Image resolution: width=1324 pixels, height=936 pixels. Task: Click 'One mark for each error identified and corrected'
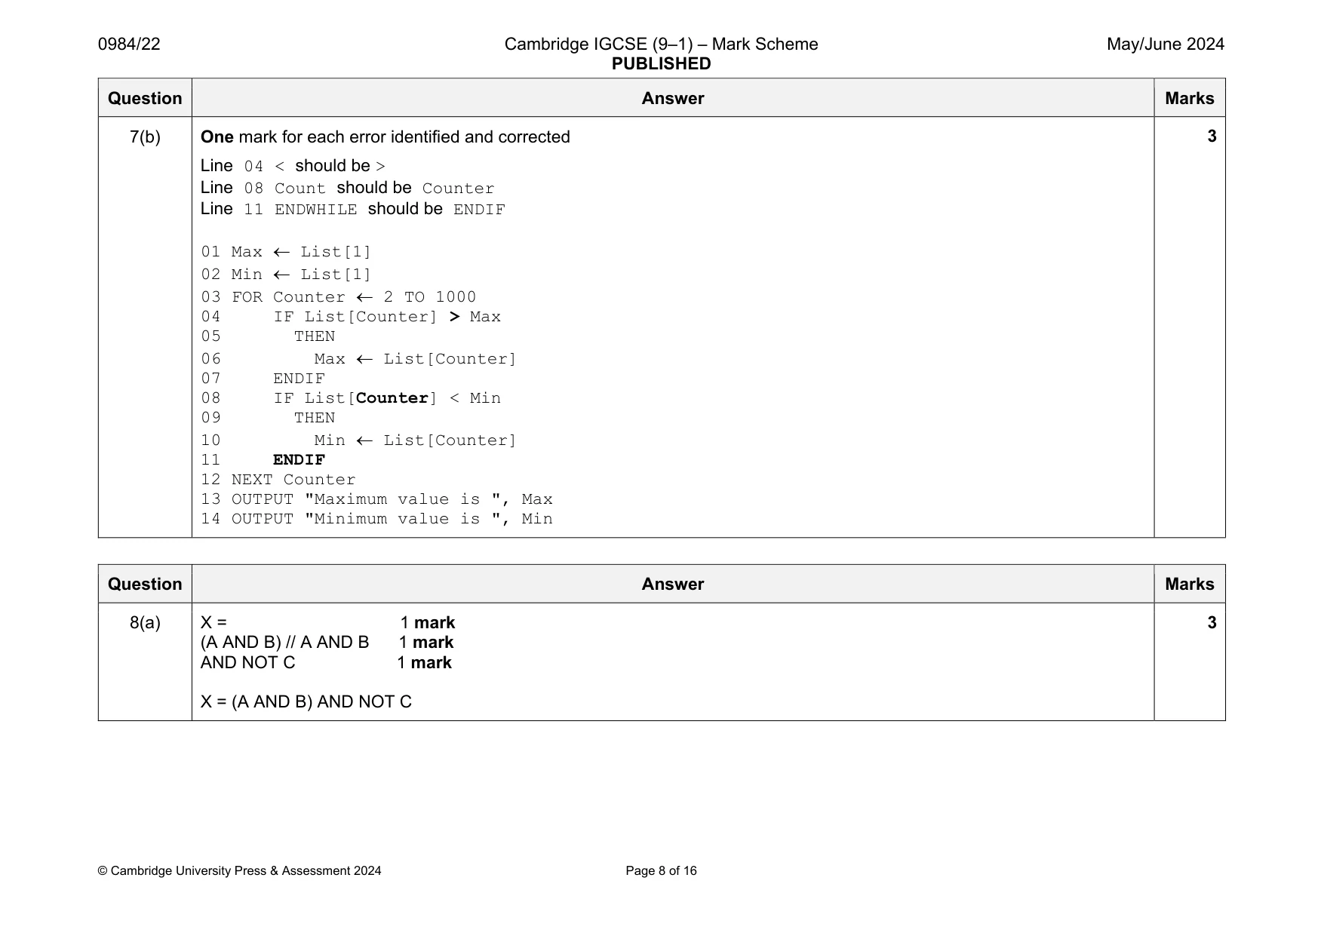pos(385,137)
